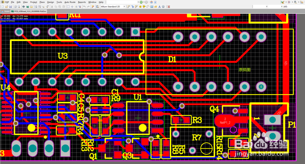
Task: Open the (All) filter dropdown
Action: click(x=294, y=7)
